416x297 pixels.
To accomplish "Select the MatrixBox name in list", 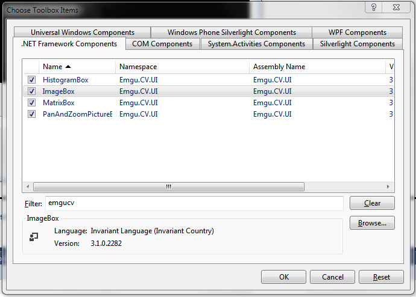I will (x=58, y=103).
